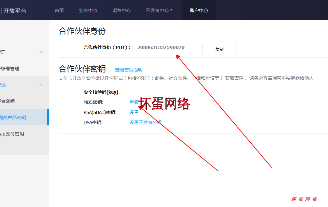328x207 pixels.
Task: Click 查看 next to MD5密钥
Action: click(134, 102)
